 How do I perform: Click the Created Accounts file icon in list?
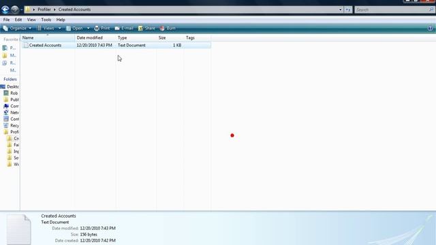coord(26,46)
